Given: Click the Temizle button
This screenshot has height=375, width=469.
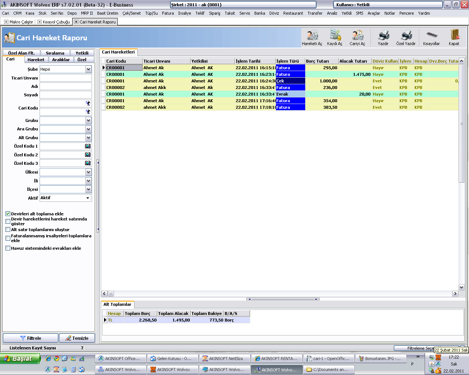Looking at the screenshot, I should click(77, 338).
